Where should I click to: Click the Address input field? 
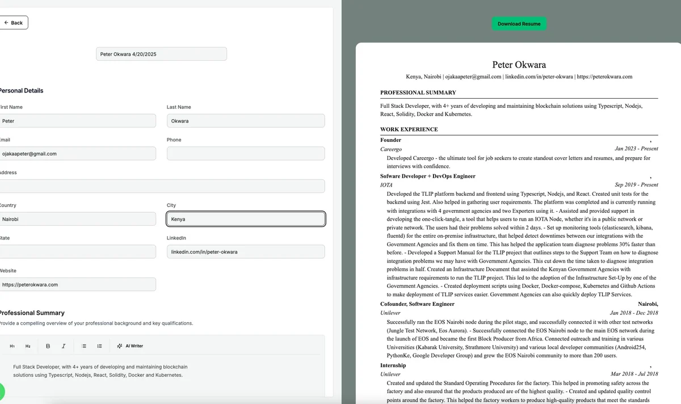pyautogui.click(x=162, y=186)
